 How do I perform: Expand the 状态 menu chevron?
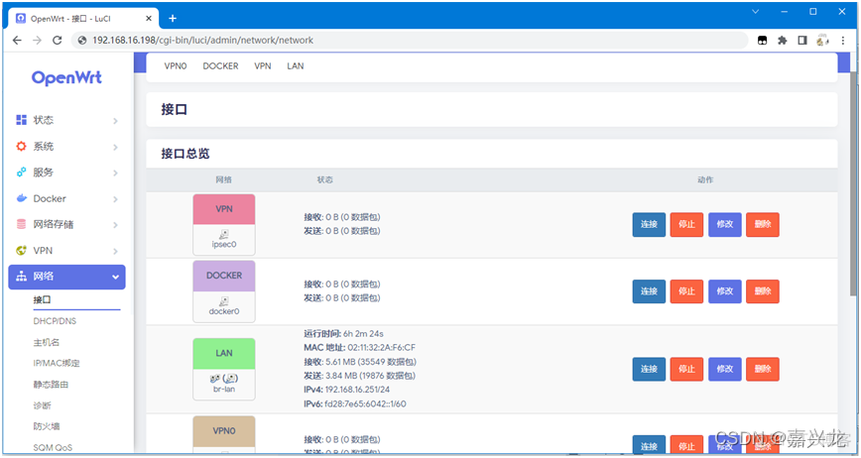pos(115,121)
